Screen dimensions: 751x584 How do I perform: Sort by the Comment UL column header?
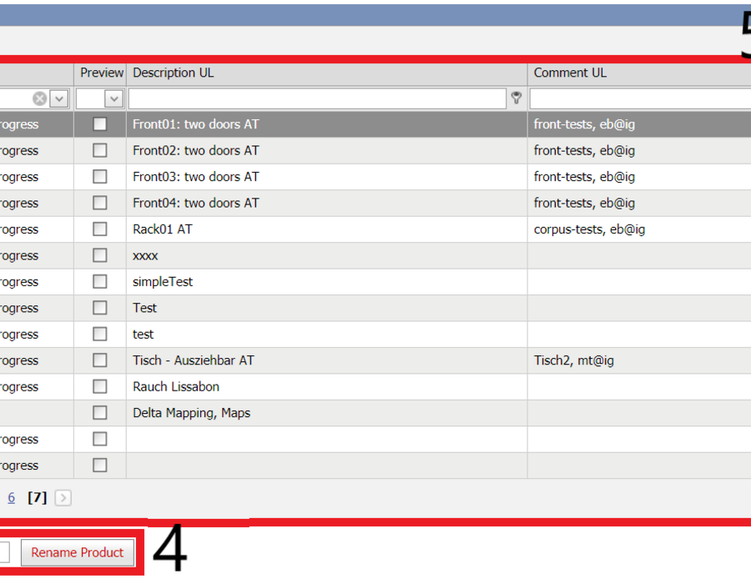click(570, 73)
